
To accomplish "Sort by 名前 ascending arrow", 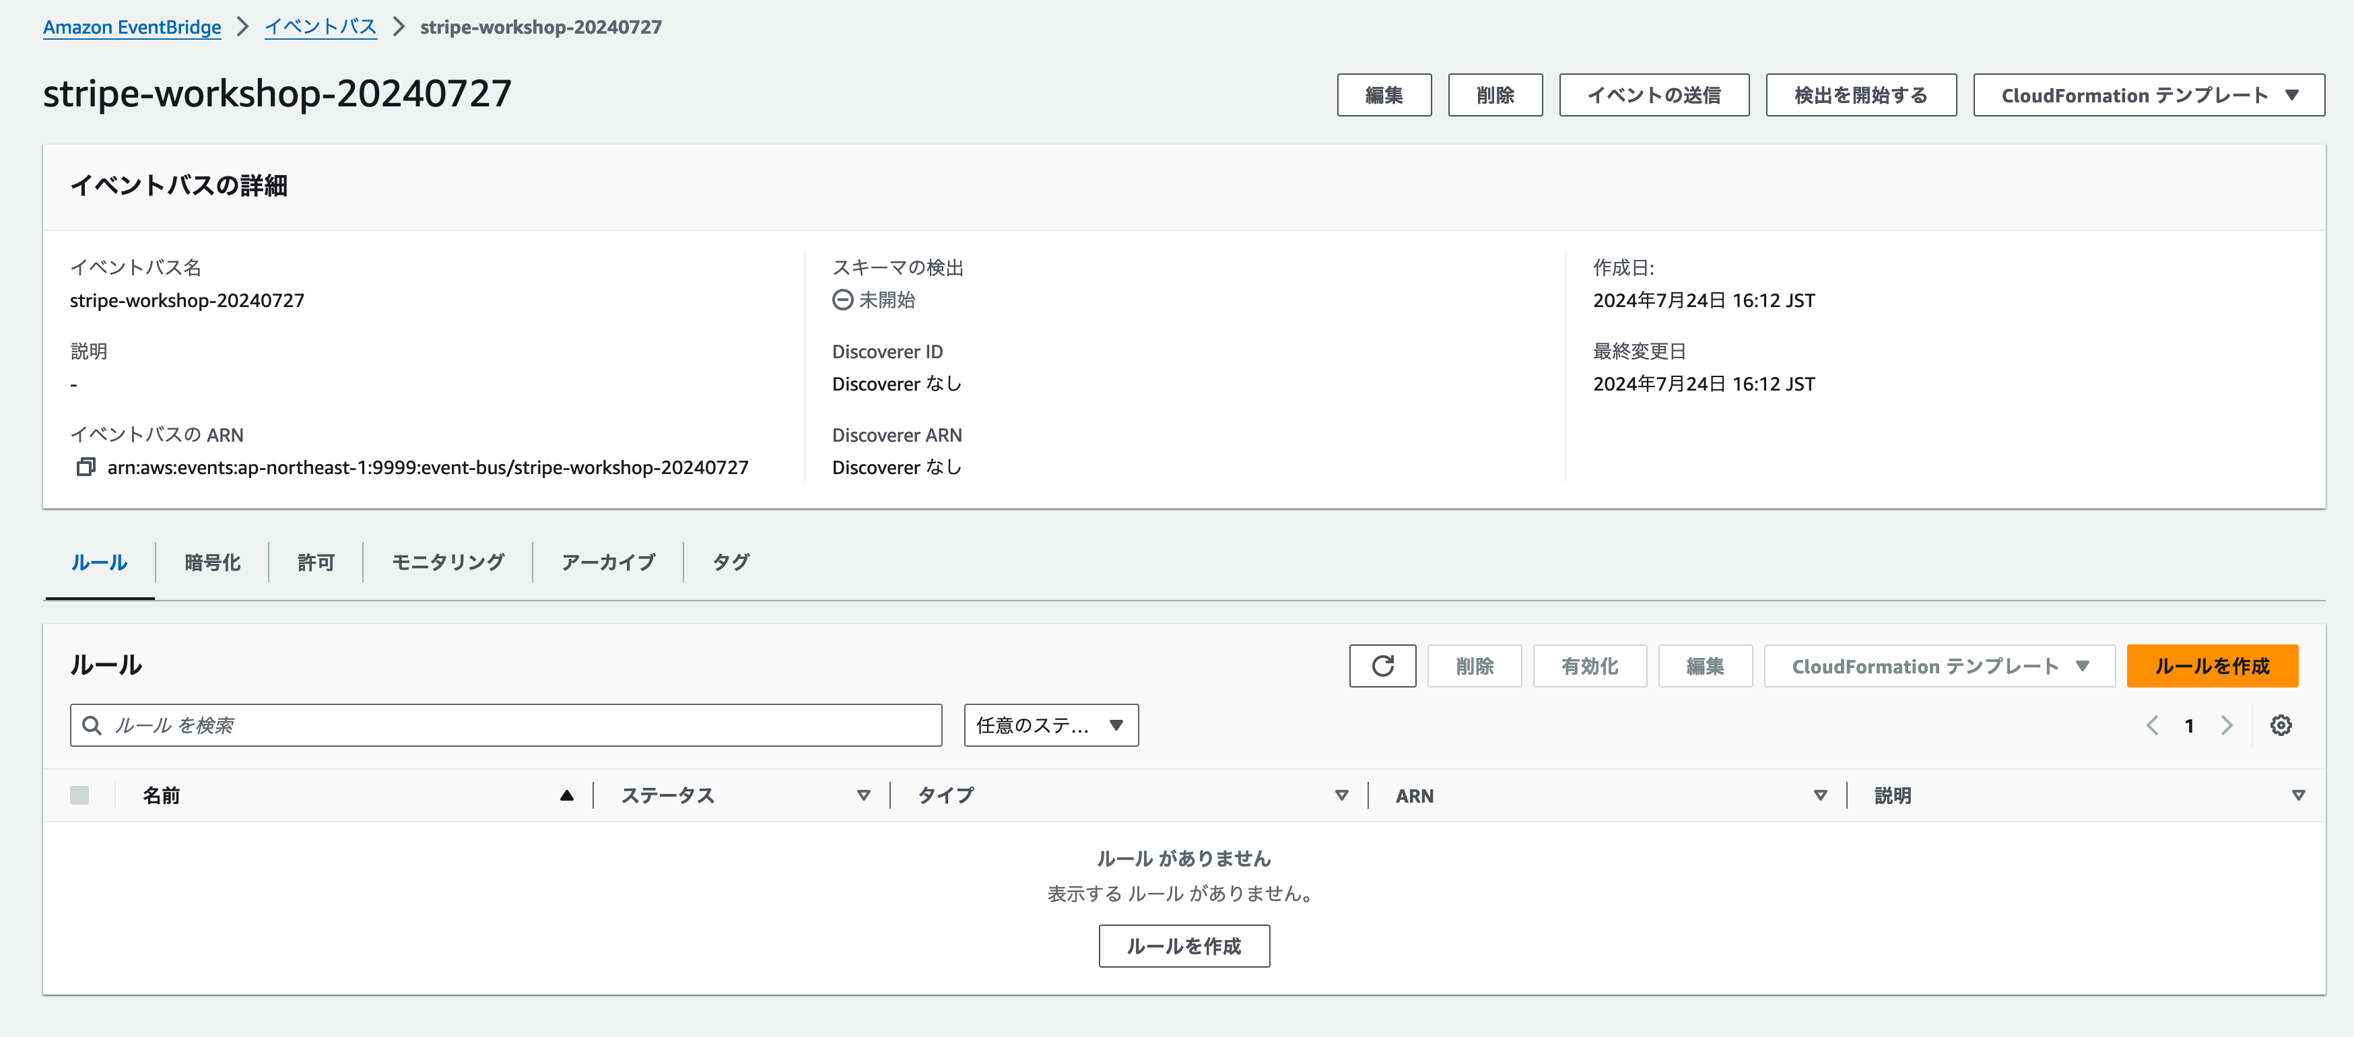I will [566, 796].
